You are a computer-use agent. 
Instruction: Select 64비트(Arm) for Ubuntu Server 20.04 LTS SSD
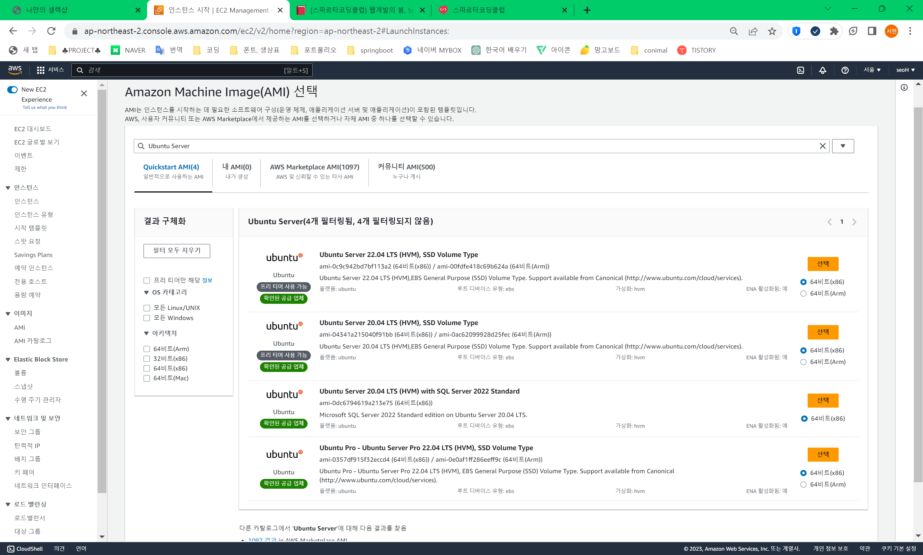pos(803,362)
